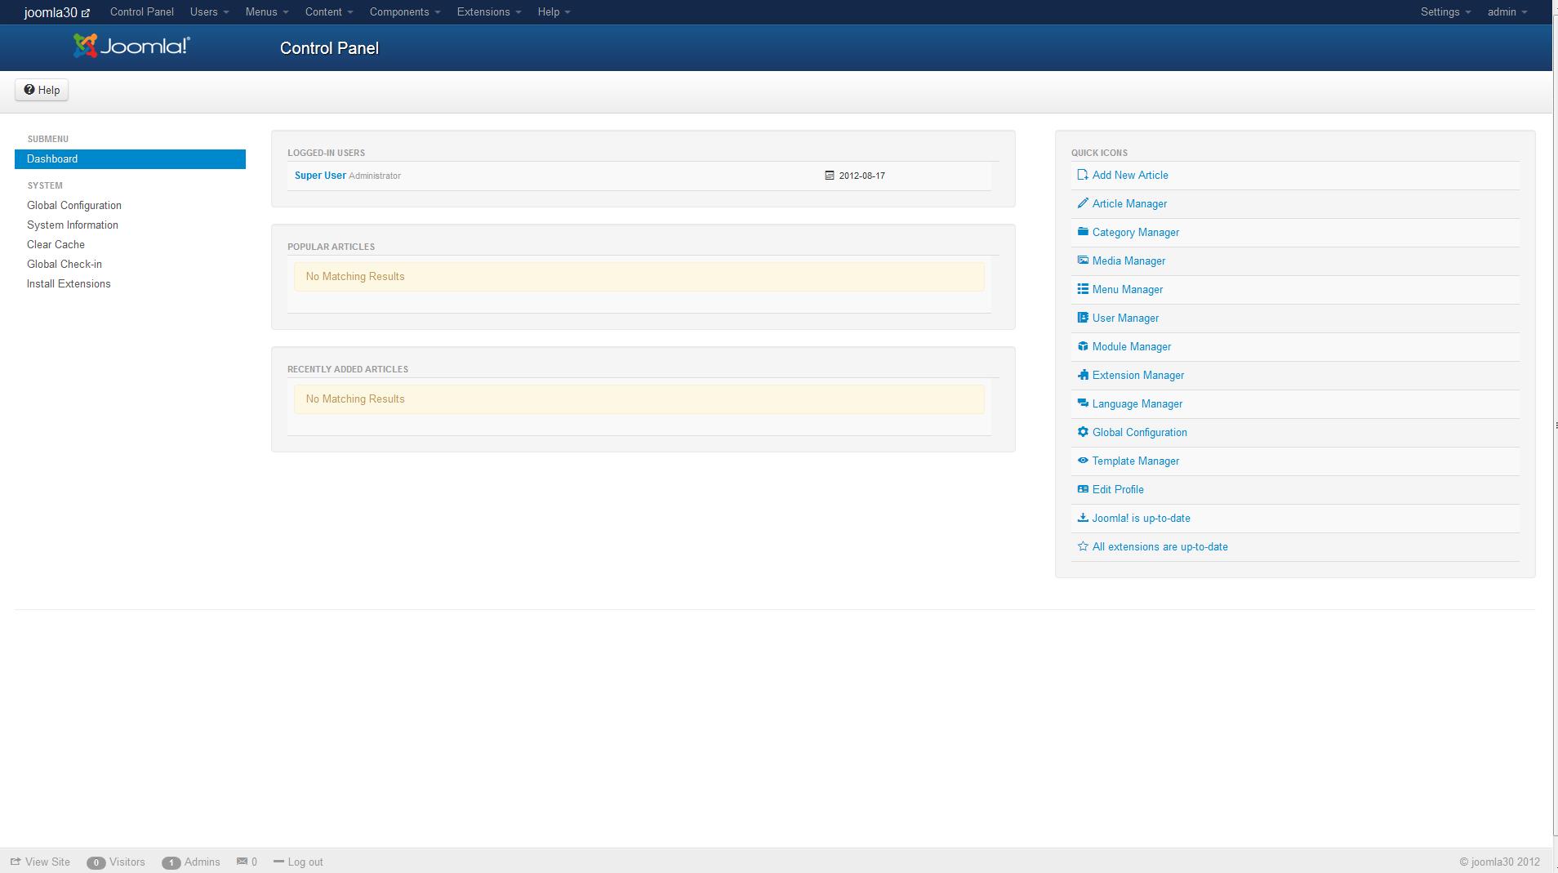
Task: Open the Extensions dropdown menu
Action: (489, 11)
